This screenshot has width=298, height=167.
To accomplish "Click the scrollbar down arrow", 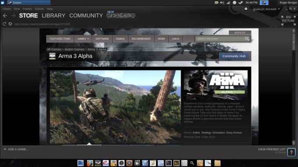I will [x=294, y=143].
